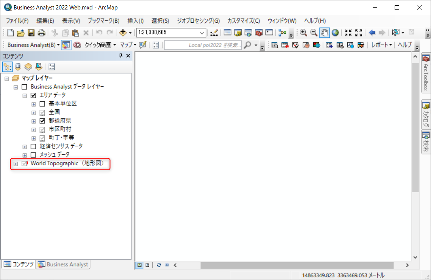Click the vertical map scrollbar thumb

coord(415,128)
